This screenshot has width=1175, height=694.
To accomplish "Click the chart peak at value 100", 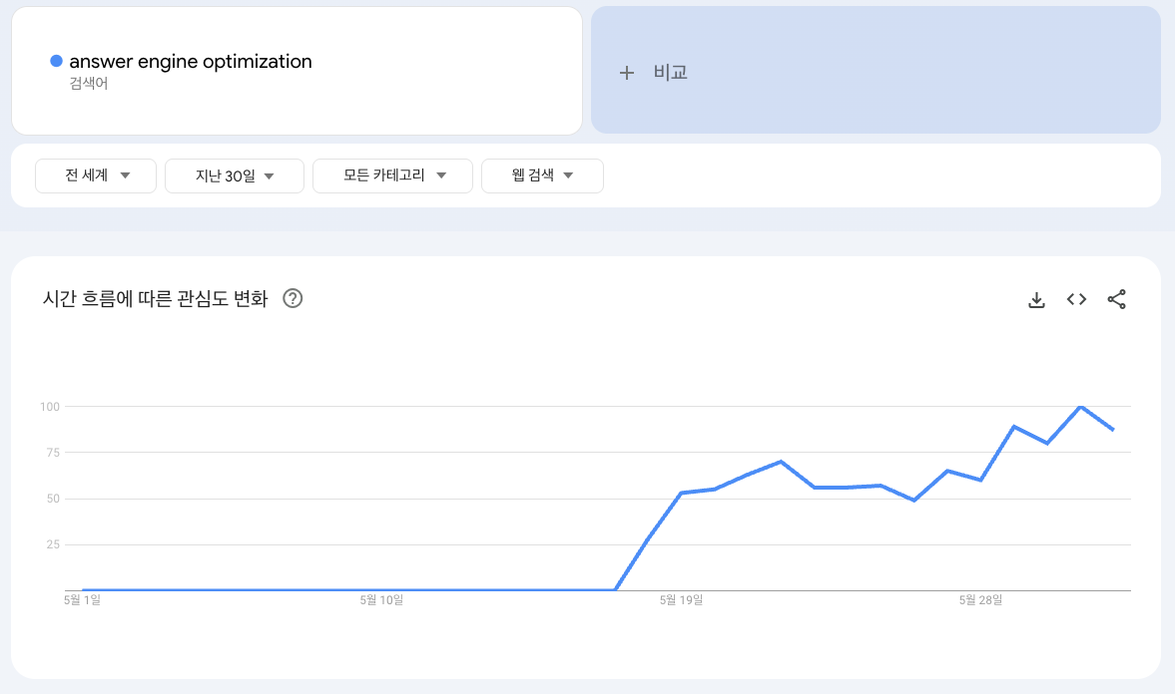I will 1080,407.
